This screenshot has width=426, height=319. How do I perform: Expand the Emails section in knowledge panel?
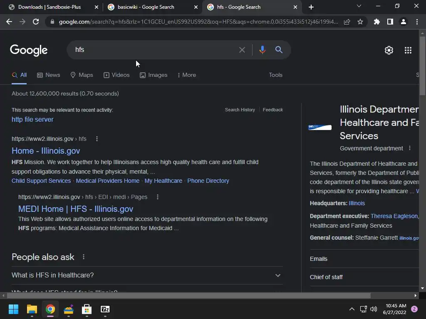point(364,259)
